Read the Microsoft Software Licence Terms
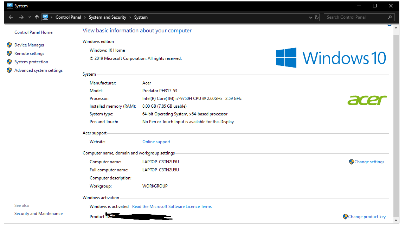This screenshot has width=405, height=228. (172, 207)
